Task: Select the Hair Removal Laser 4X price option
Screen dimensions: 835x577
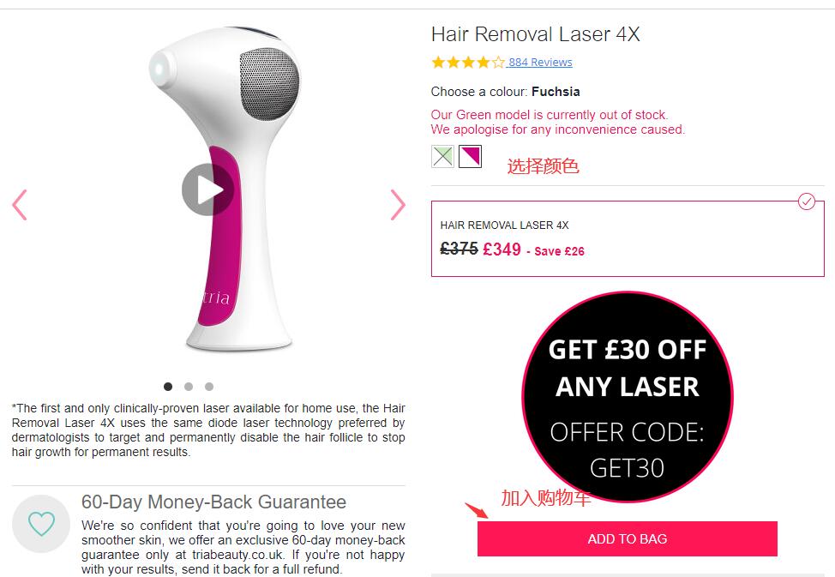Action: [x=628, y=238]
